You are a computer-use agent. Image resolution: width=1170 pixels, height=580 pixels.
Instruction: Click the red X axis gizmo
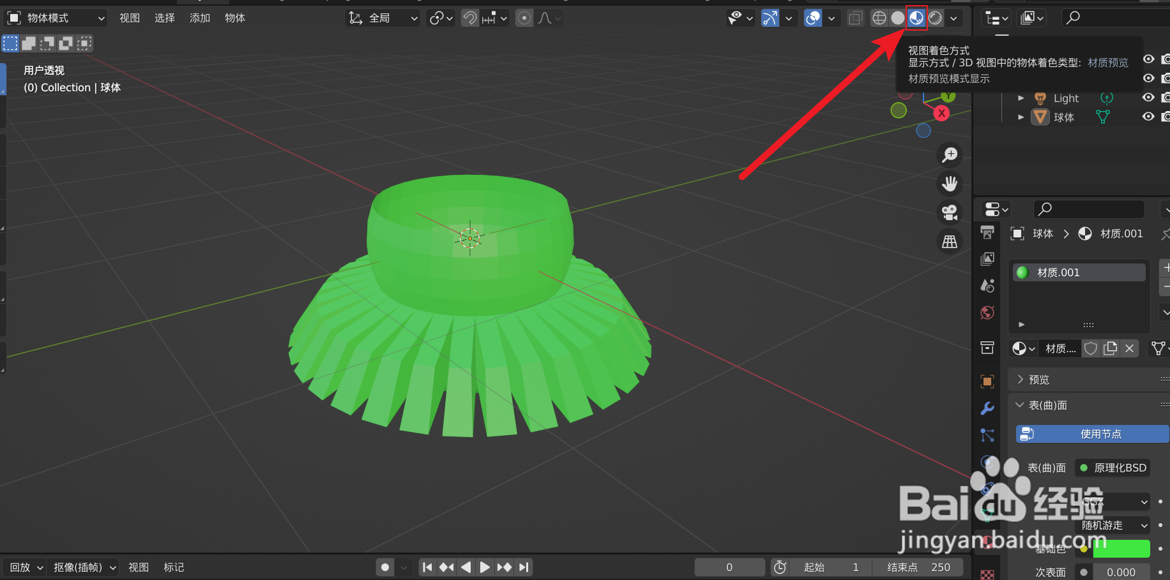pos(941,114)
